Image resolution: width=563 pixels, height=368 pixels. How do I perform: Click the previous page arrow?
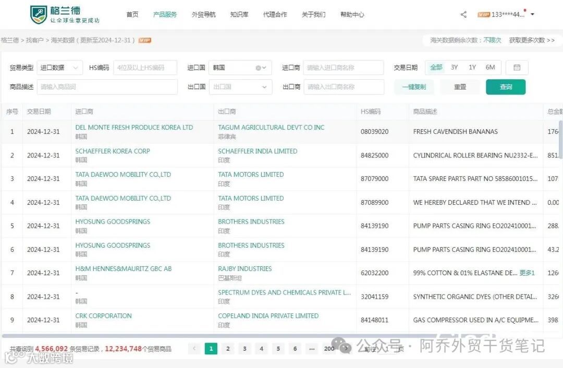[194, 349]
